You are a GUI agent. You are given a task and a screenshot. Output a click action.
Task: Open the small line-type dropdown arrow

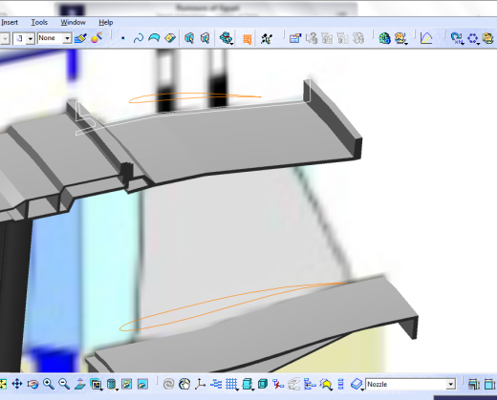tap(31, 39)
